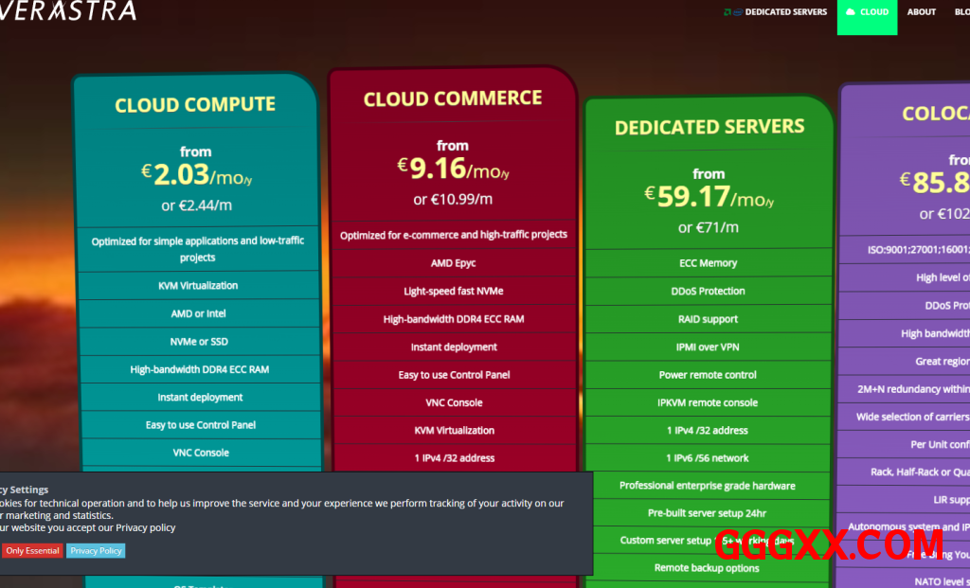Open the Colocation plan heading
Image resolution: width=970 pixels, height=588 pixels.
(935, 114)
